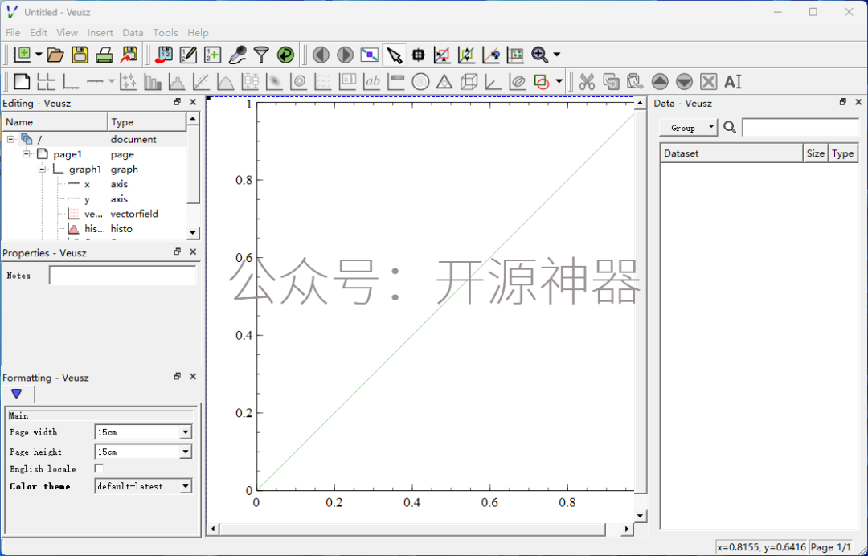This screenshot has width=868, height=556.
Task: Open the Page height dropdown
Action: pos(186,452)
